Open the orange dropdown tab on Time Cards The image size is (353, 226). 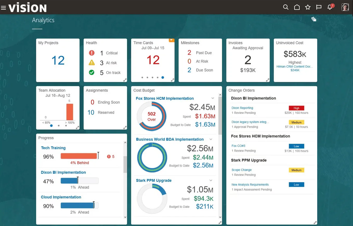point(172,40)
